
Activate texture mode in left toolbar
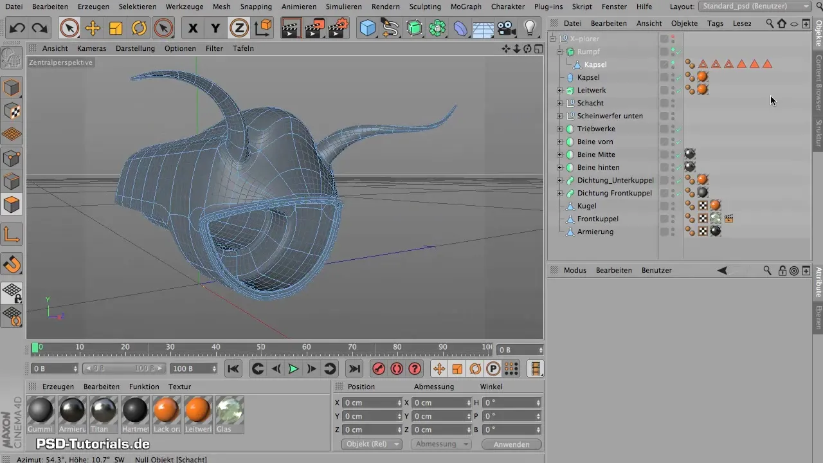[12, 111]
